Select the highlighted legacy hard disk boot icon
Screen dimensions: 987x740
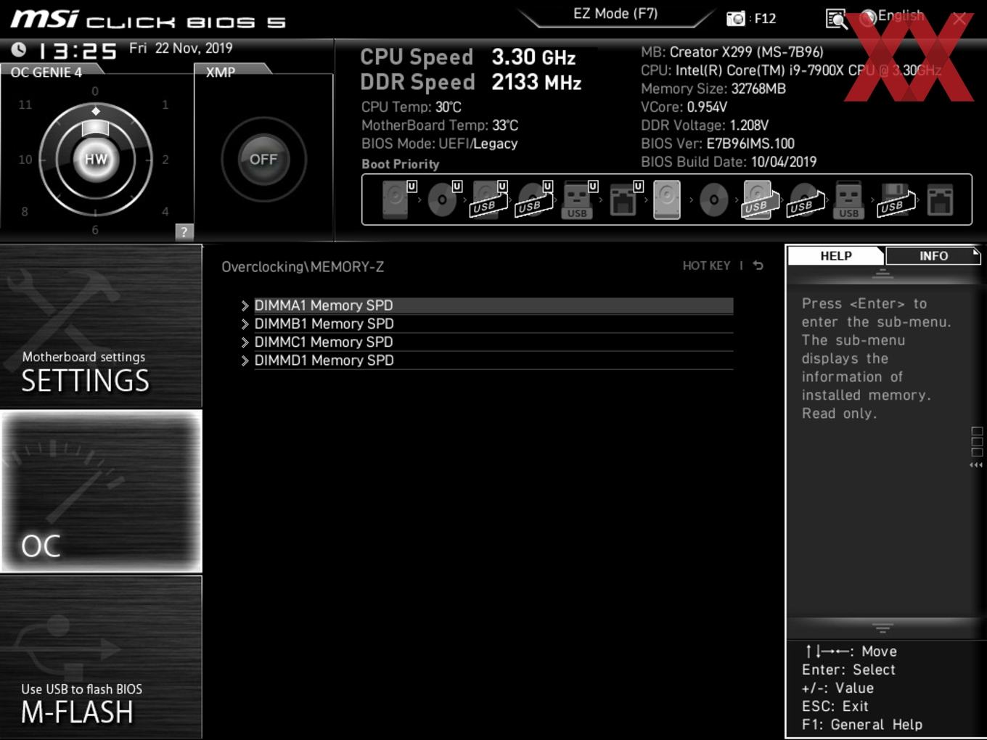click(667, 200)
